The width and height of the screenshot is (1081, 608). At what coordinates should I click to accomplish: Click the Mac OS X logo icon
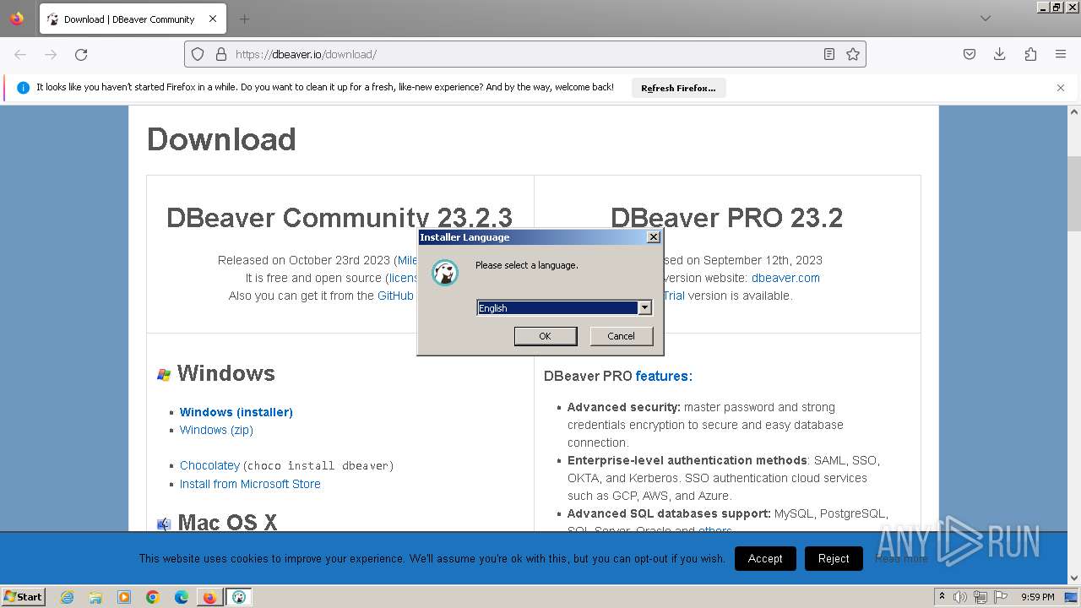(x=164, y=524)
